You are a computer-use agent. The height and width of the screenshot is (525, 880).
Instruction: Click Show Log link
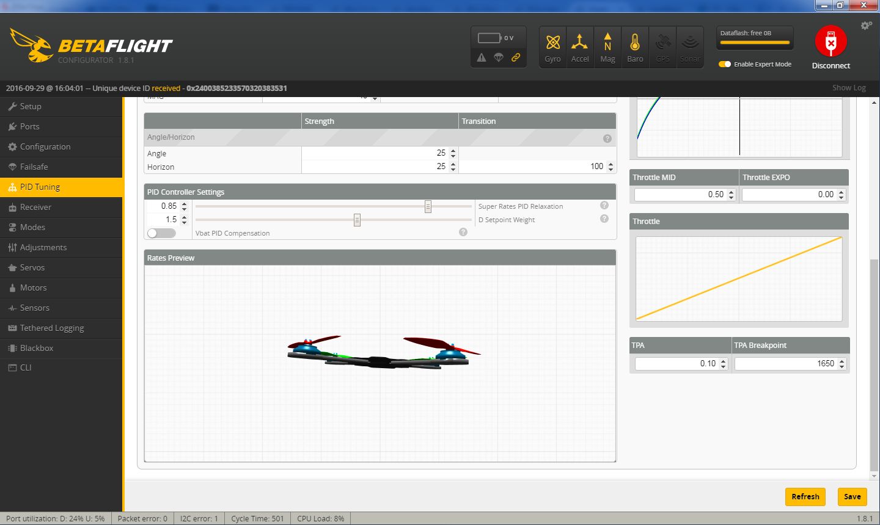pos(849,88)
